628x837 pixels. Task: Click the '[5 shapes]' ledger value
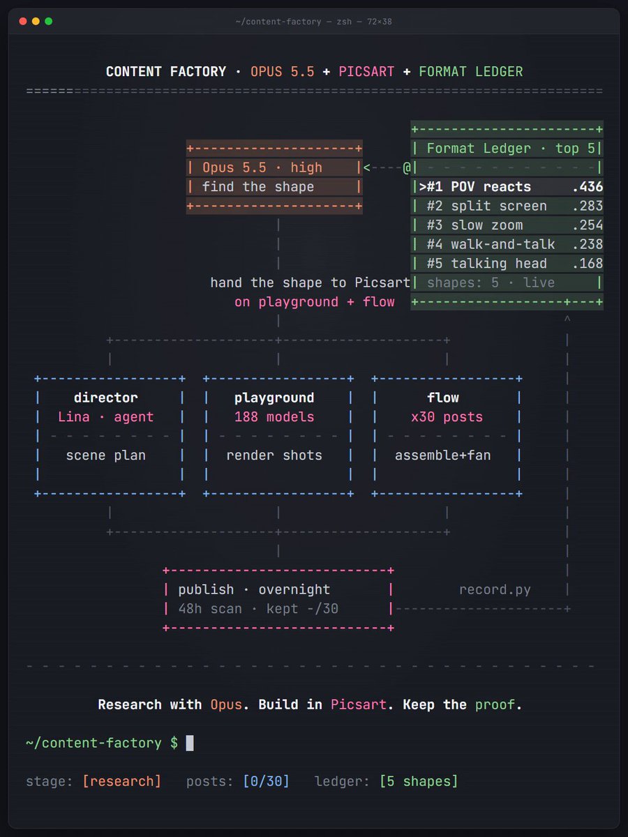(419, 781)
